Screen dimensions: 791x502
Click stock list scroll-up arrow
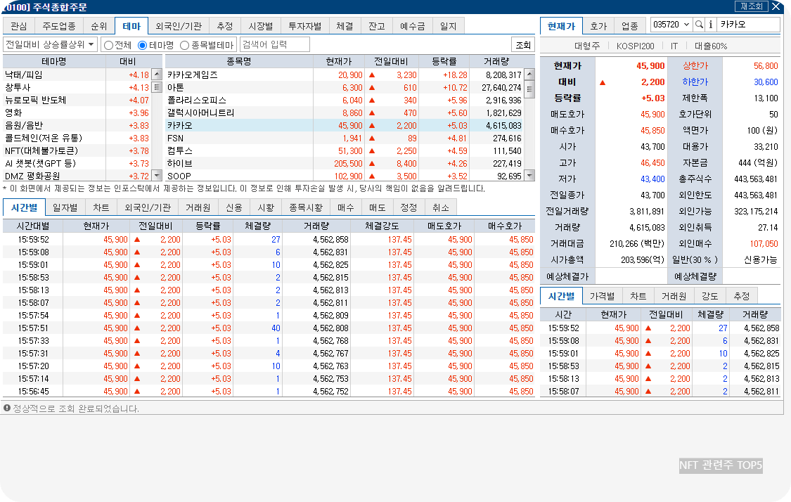coord(529,74)
